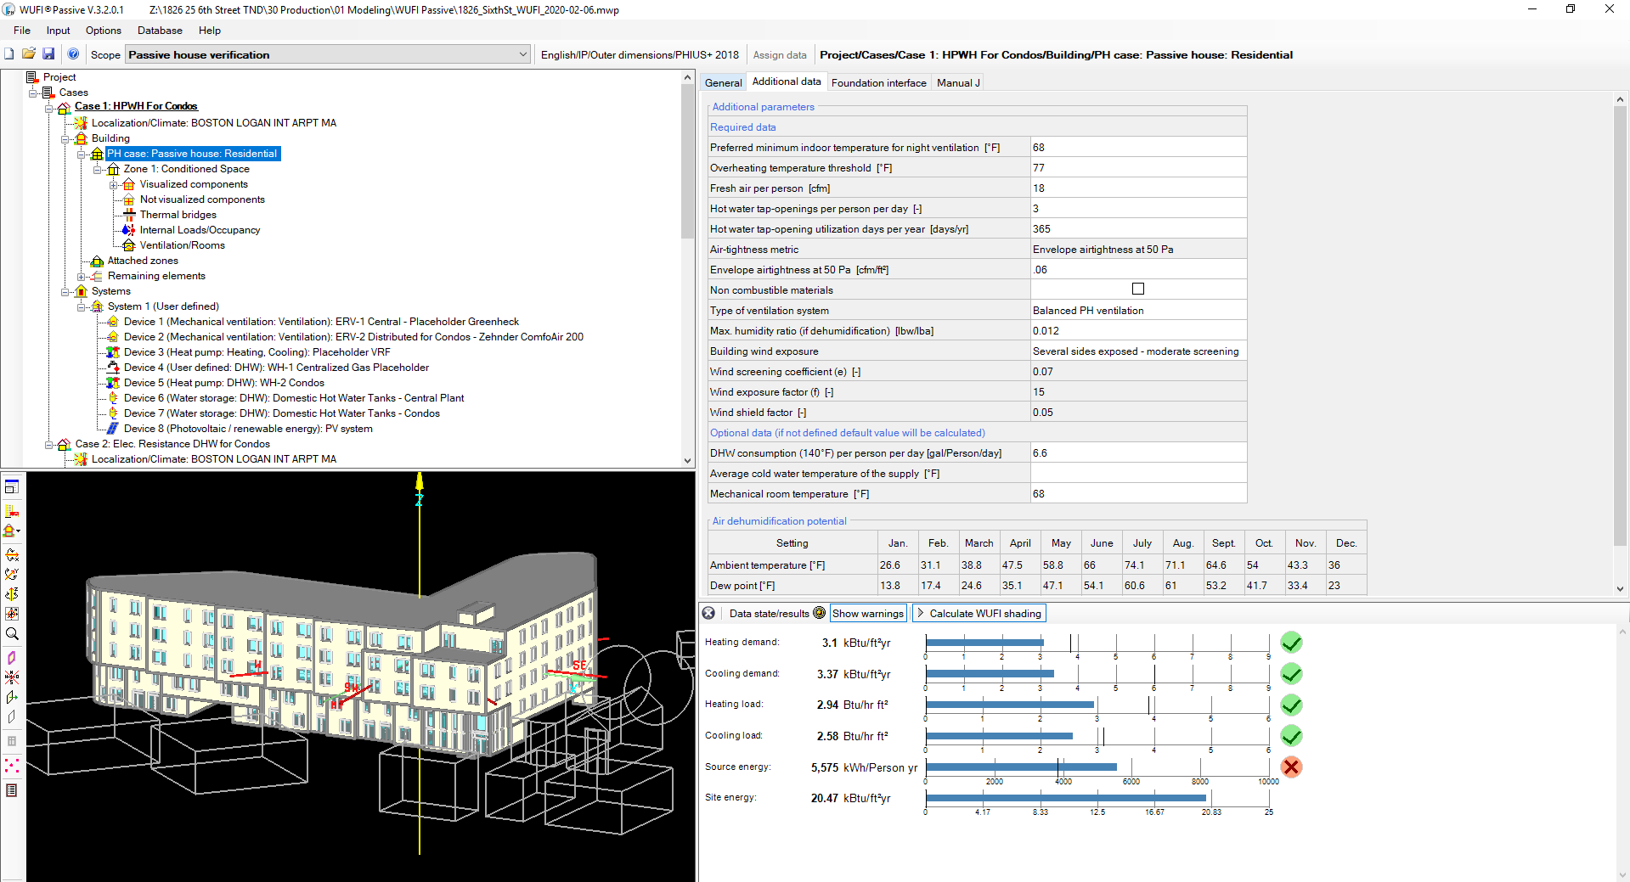Image resolution: width=1630 pixels, height=882 pixels.
Task: Click the Calculate WUFI shading button
Action: click(979, 613)
